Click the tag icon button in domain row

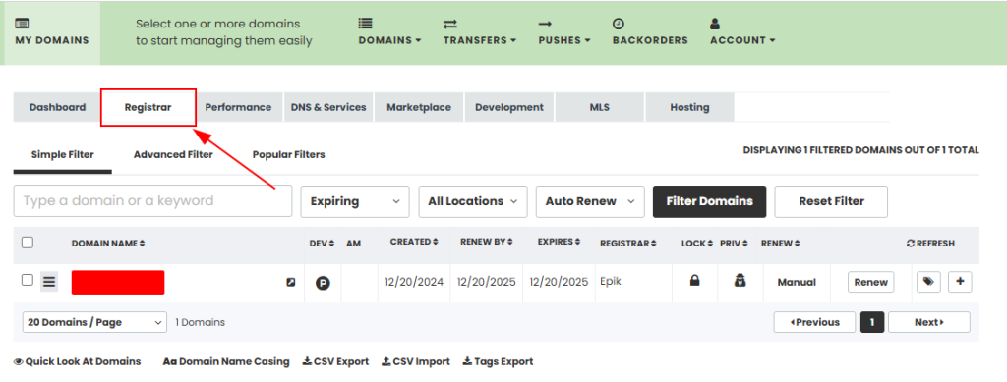pos(928,282)
